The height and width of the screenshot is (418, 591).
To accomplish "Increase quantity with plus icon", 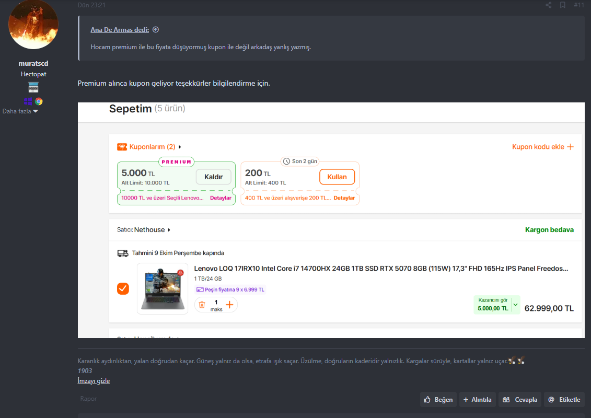I will point(229,305).
